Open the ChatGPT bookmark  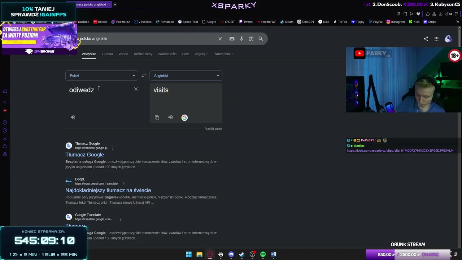[x=306, y=22]
